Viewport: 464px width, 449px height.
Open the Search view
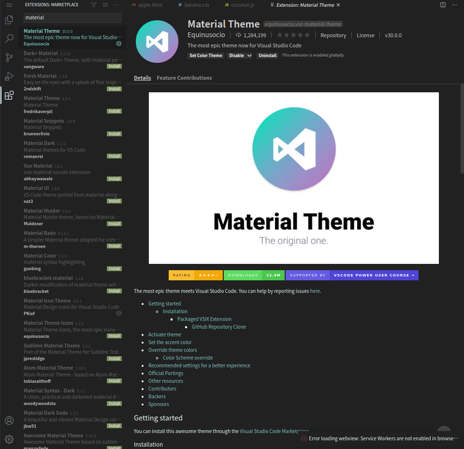tap(9, 39)
